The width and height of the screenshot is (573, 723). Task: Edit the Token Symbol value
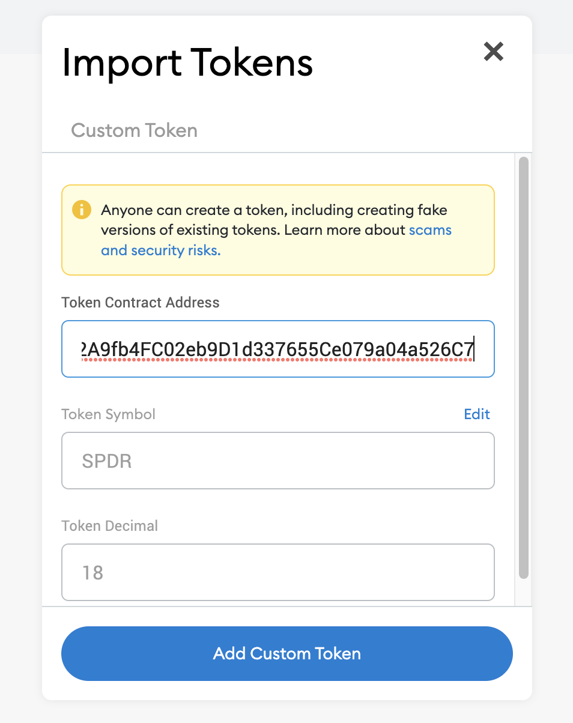[x=476, y=414]
